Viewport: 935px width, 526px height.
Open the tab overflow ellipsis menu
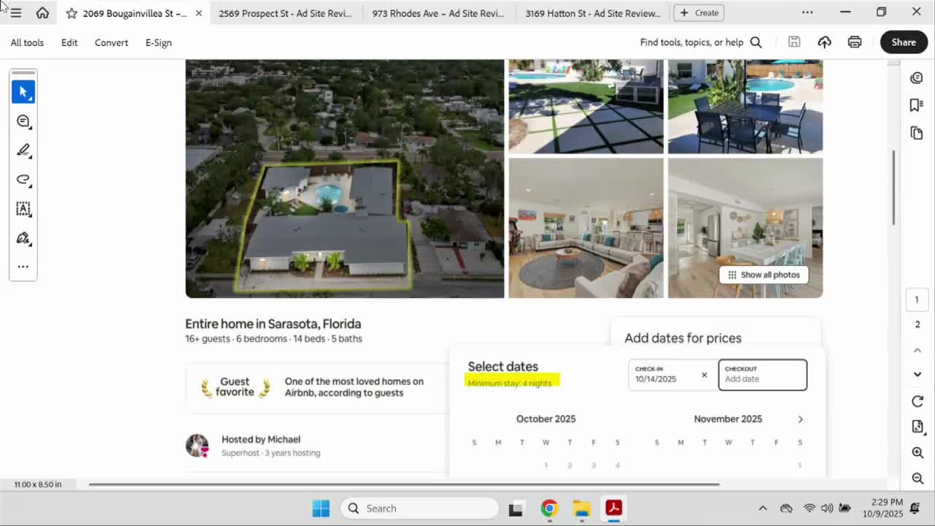[x=807, y=12]
